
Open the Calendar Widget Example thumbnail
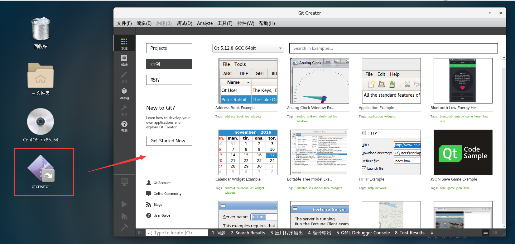coord(248,152)
